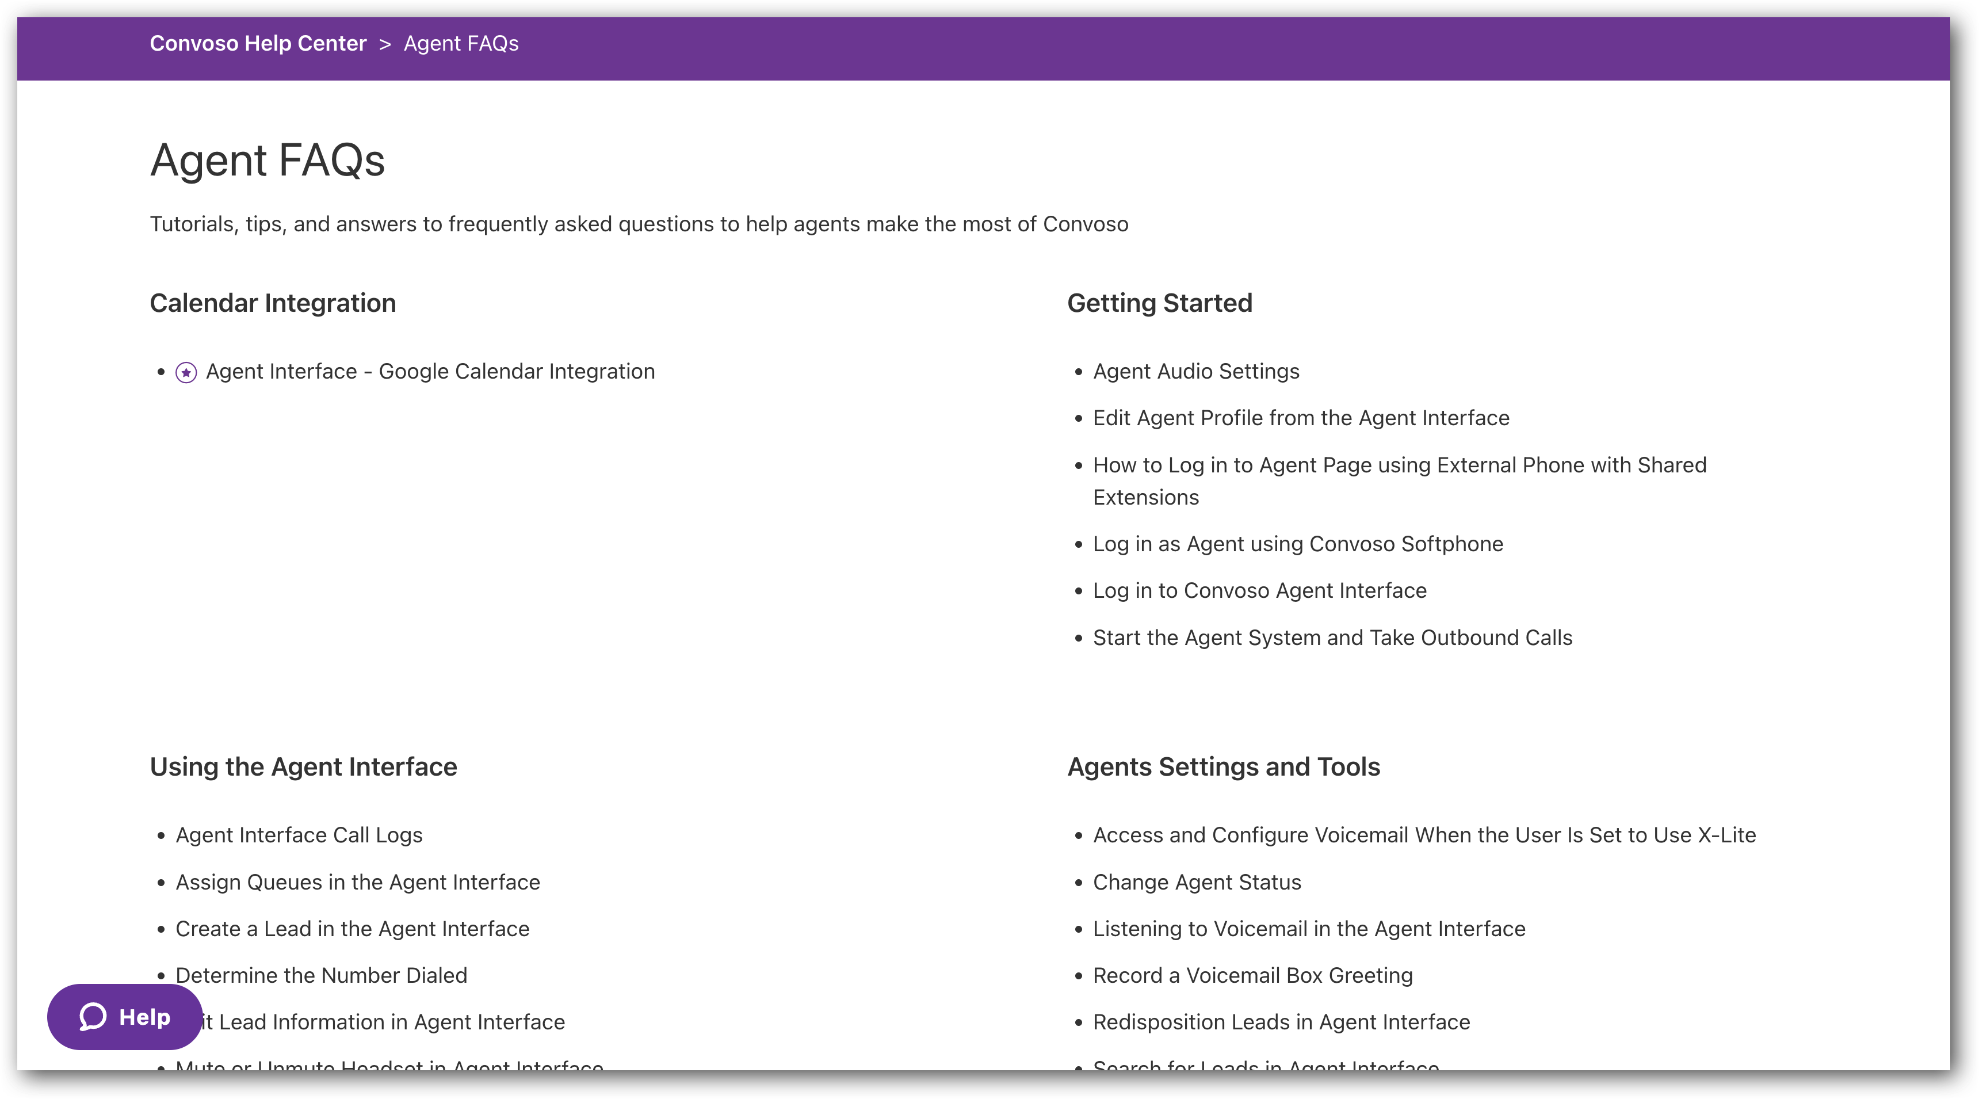Open the Getting Started section heading
Screen dimensions: 1979x1099
tap(1159, 304)
